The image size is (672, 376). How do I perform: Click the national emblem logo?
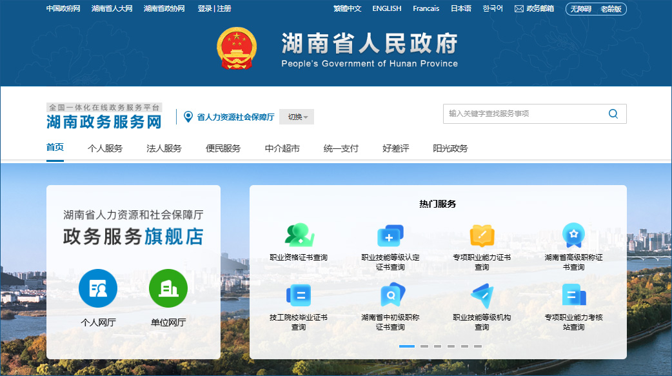click(237, 48)
